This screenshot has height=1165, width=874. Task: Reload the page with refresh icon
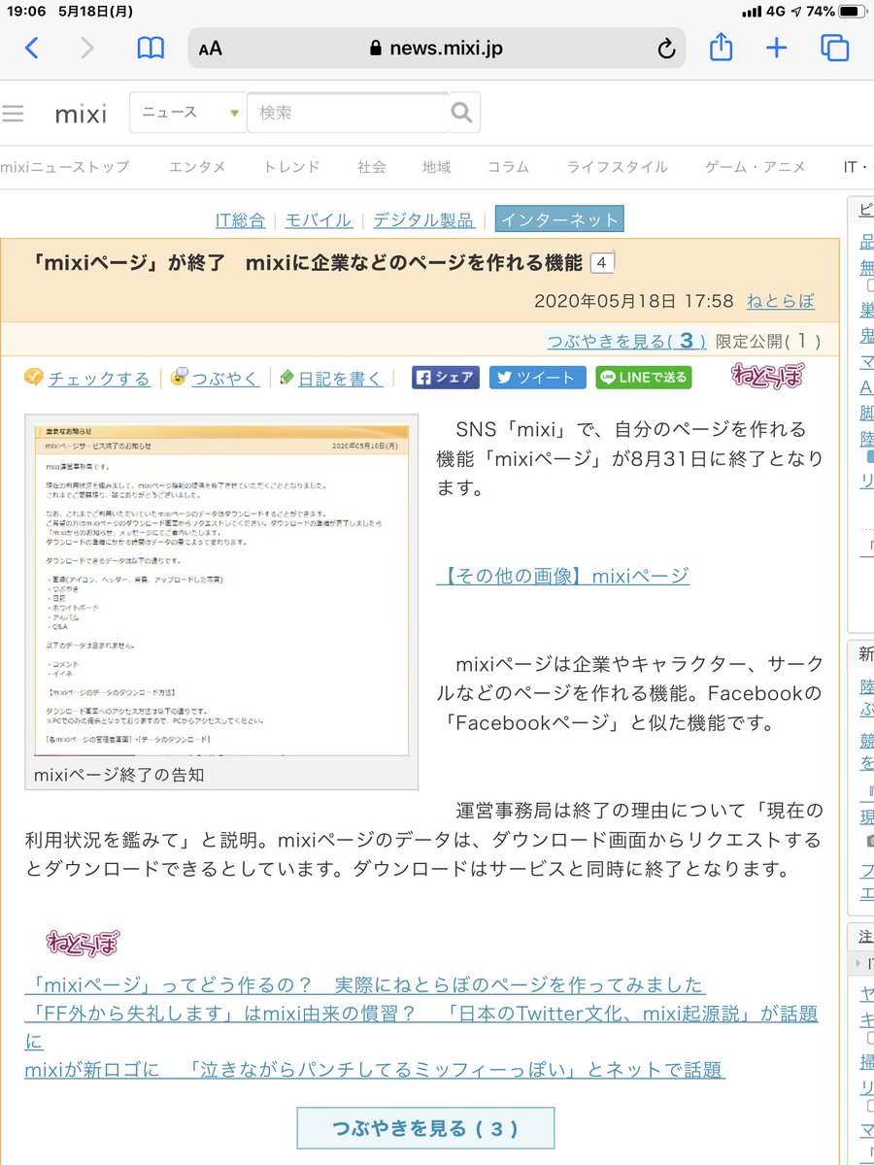pos(666,49)
